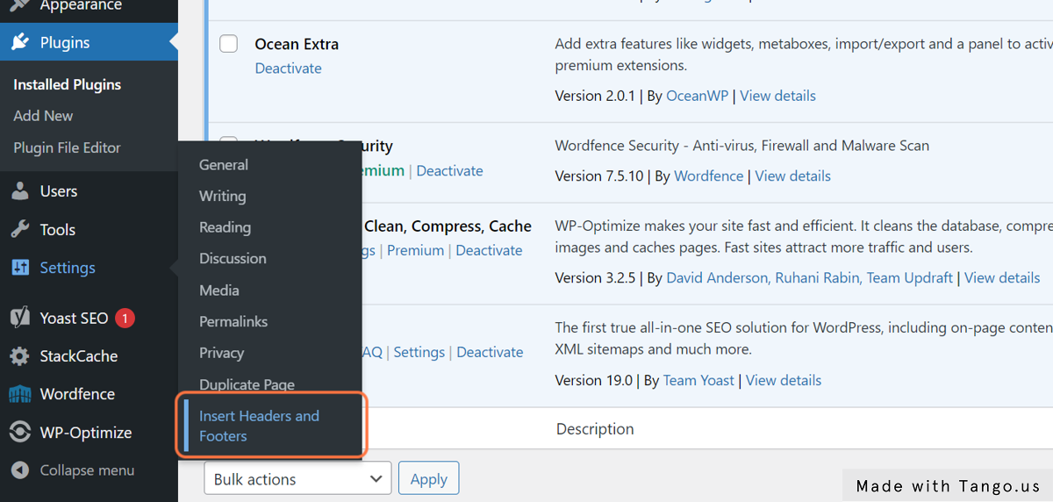Click the Collapse menu arrow icon

point(20,470)
